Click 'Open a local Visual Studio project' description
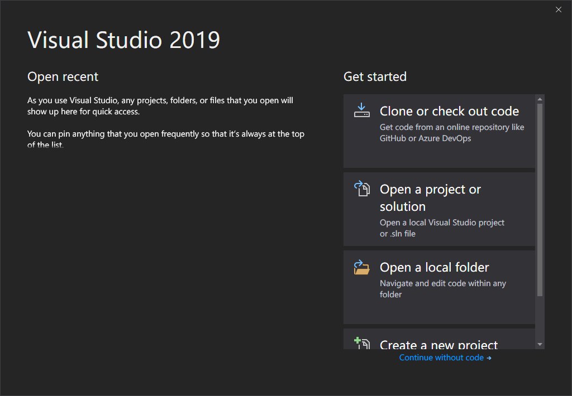The width and height of the screenshot is (572, 396). click(x=442, y=228)
